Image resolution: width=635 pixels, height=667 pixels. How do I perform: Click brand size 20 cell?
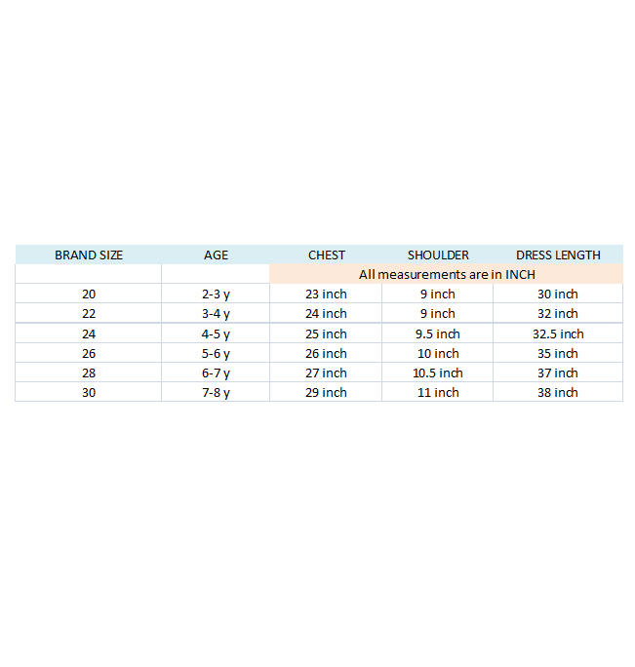click(x=89, y=294)
